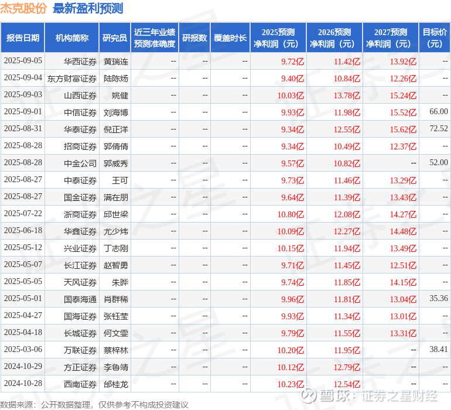Click researcher name 蔡梓林
The image size is (451, 410).
click(116, 350)
